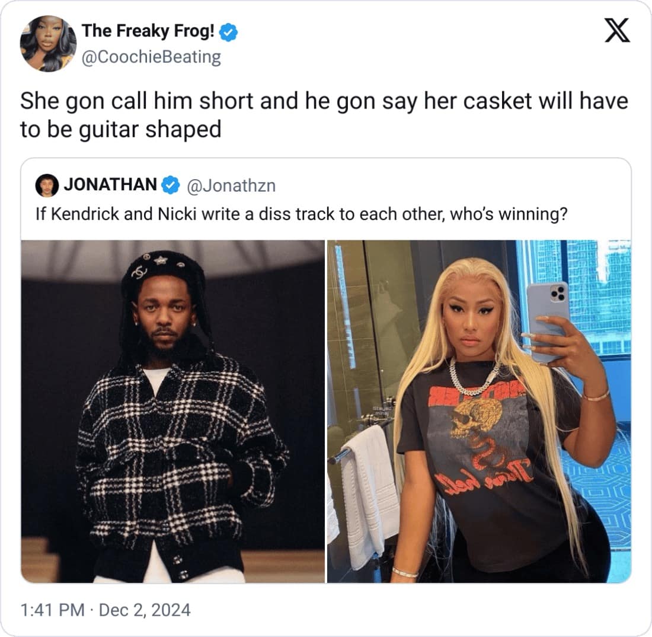The height and width of the screenshot is (637, 652).
Task: Click the silver chain necklace in selfie
Action: click(474, 377)
